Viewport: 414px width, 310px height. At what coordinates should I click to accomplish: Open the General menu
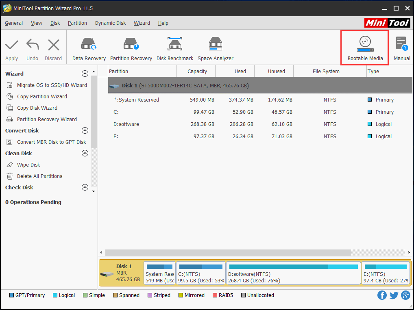14,23
